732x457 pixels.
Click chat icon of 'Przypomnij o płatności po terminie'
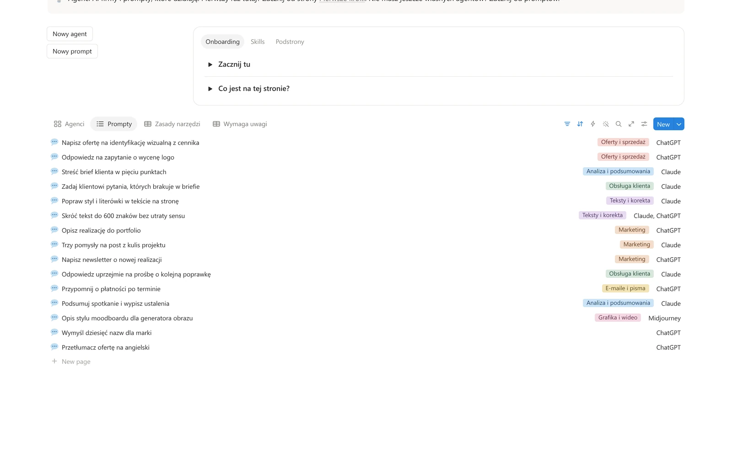point(54,288)
